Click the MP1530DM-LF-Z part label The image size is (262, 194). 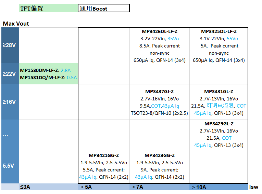[39, 70]
